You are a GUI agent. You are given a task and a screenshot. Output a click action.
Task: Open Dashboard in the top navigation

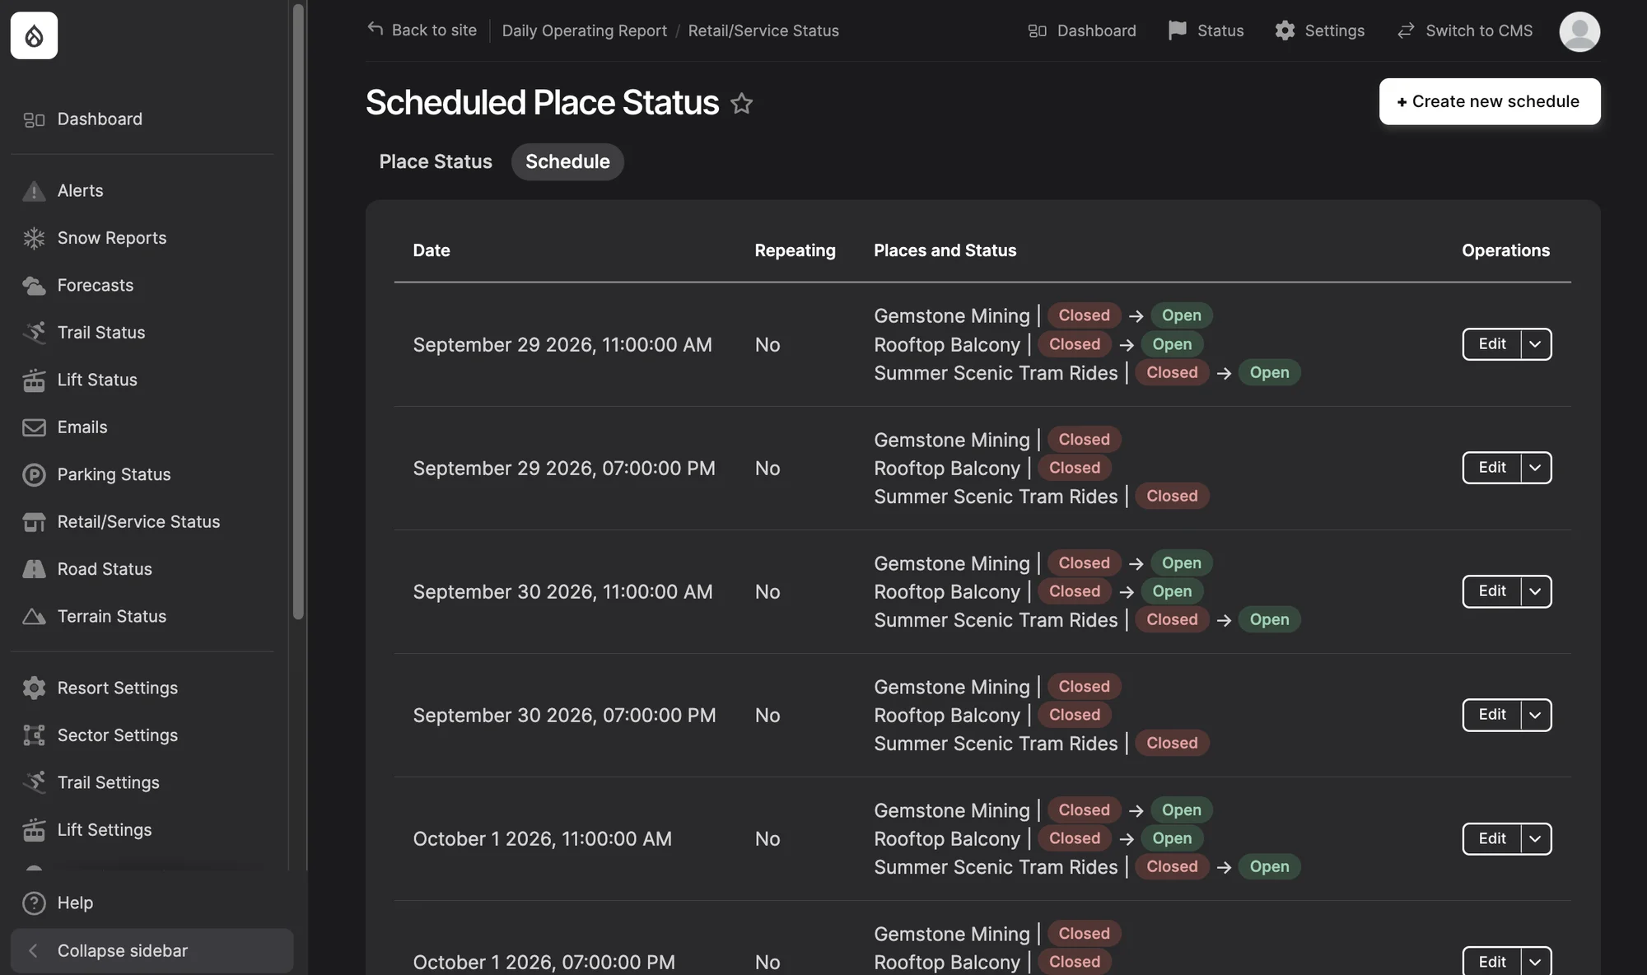1082,30
